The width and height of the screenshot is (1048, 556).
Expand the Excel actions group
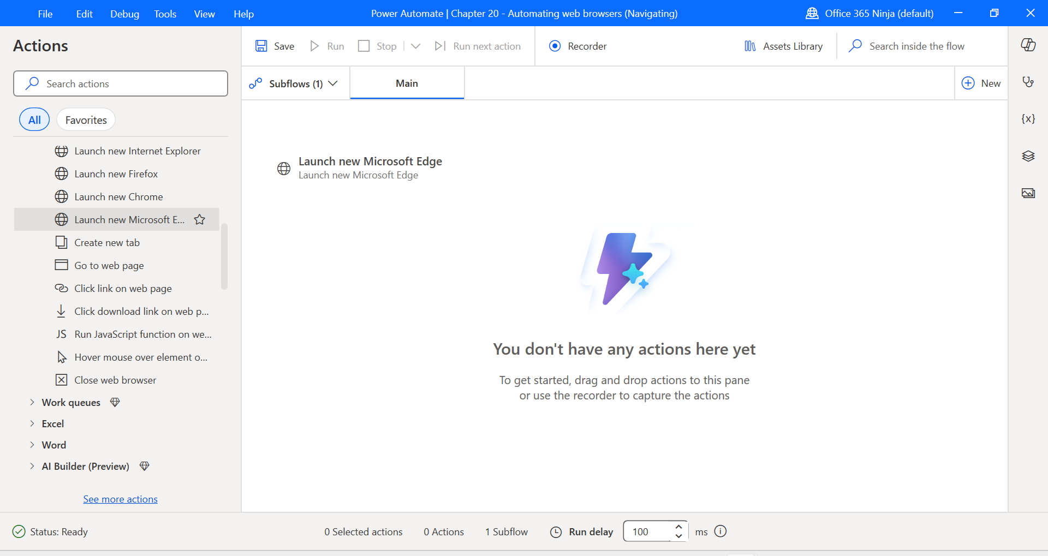52,423
